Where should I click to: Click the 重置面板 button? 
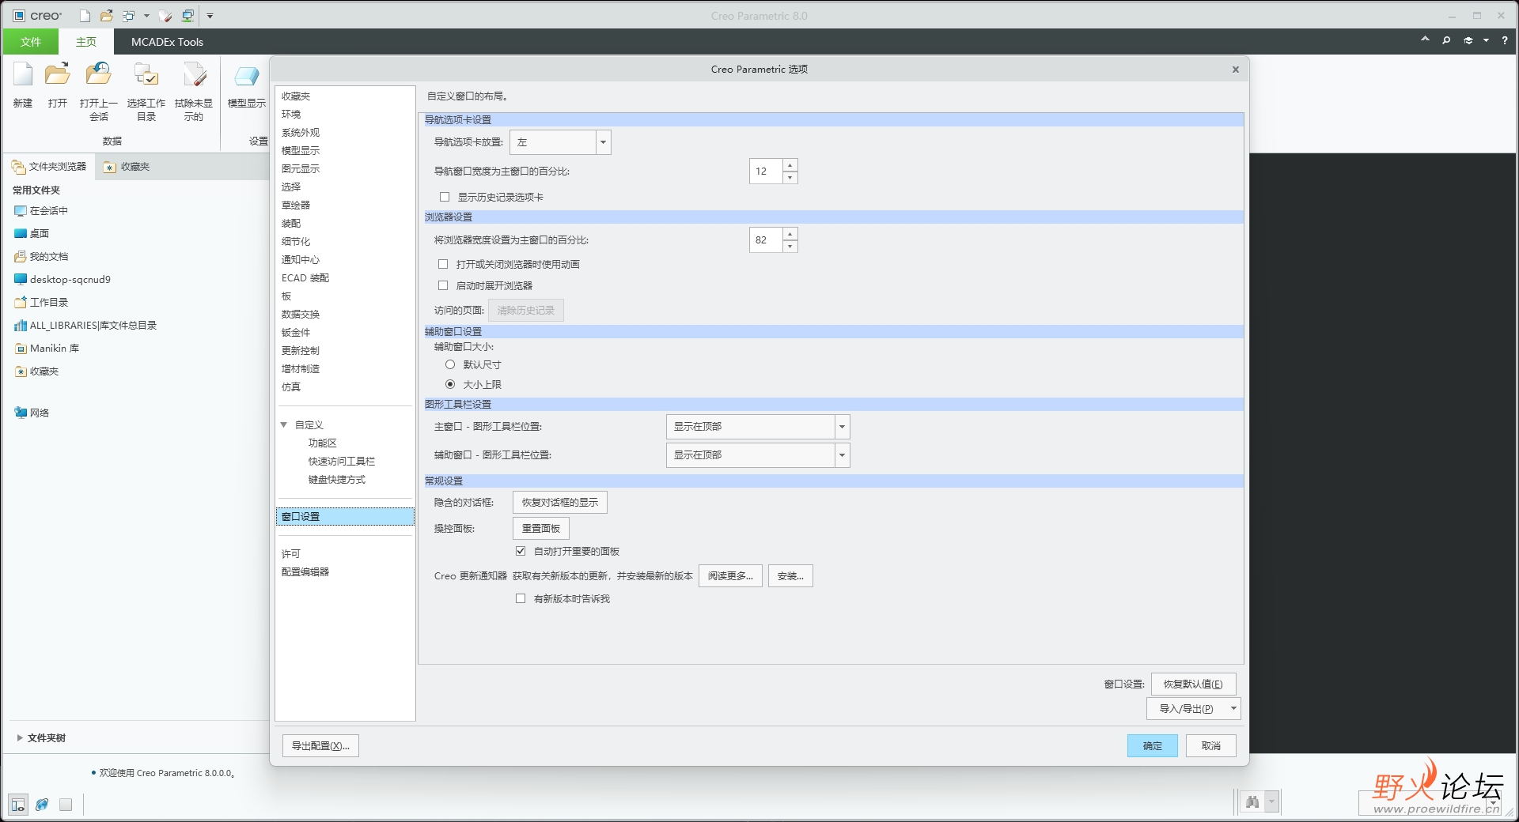(541, 529)
